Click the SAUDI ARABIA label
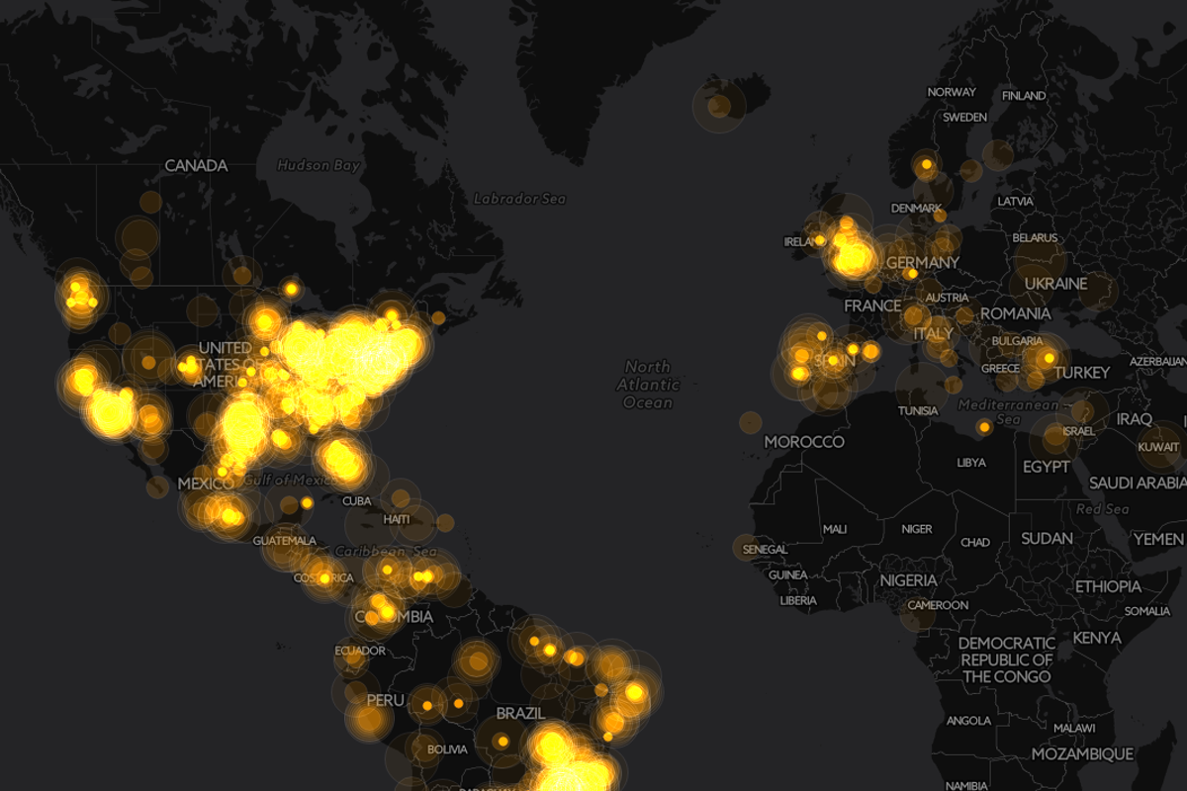 tap(1137, 483)
